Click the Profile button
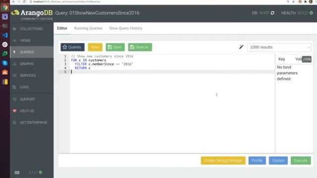This screenshot has height=178, width=317. point(257,160)
